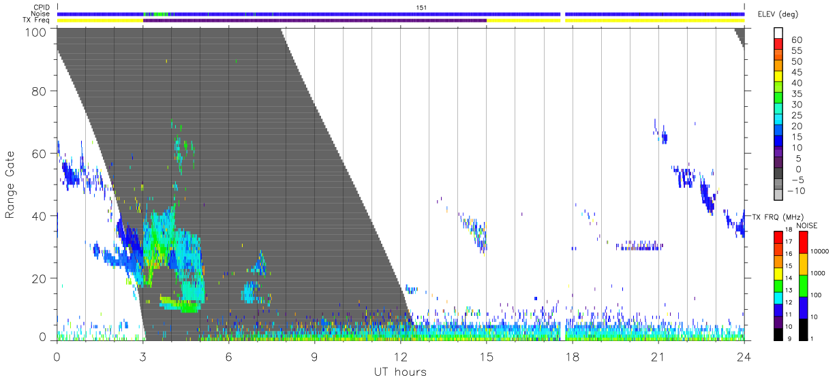Click the 55 label on ELEV colorbar
Image resolution: width=837 pixels, height=386 pixels.
pyautogui.click(x=796, y=51)
